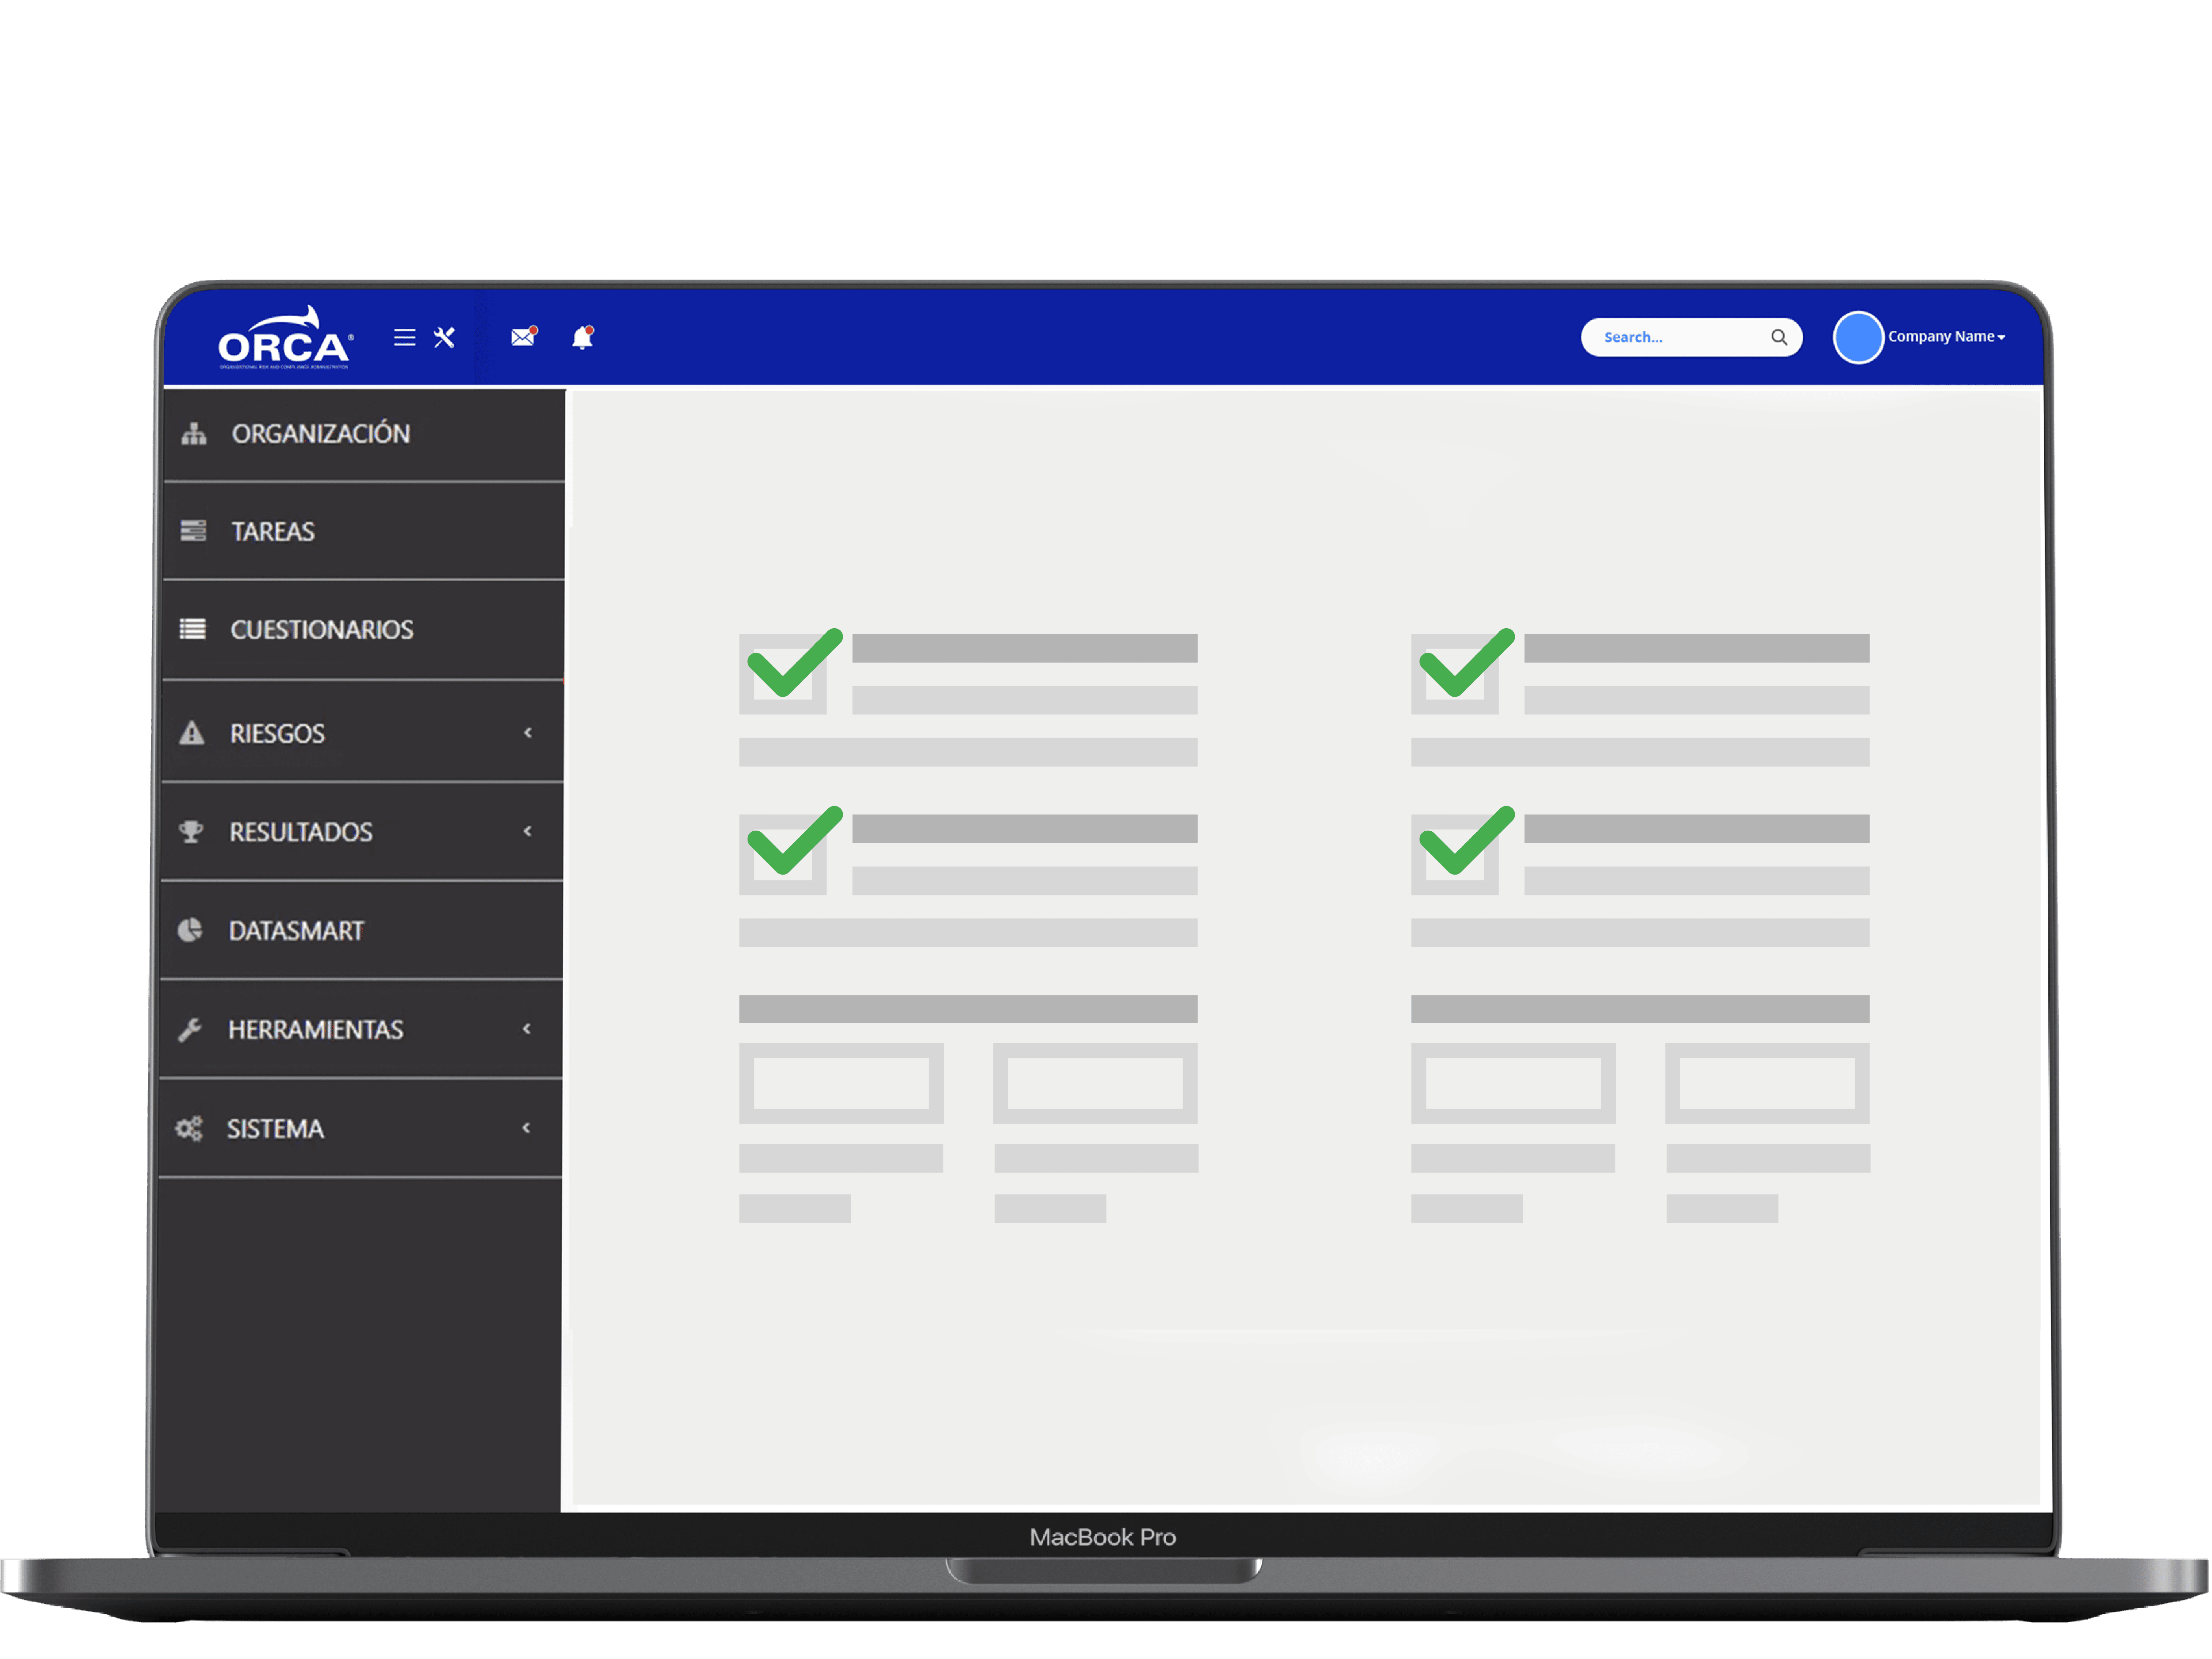This screenshot has height=1659, width=2212.
Task: Click the ORCA logo
Action: tap(285, 340)
